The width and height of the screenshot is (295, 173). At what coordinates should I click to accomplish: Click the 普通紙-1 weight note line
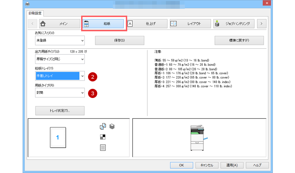185,64
